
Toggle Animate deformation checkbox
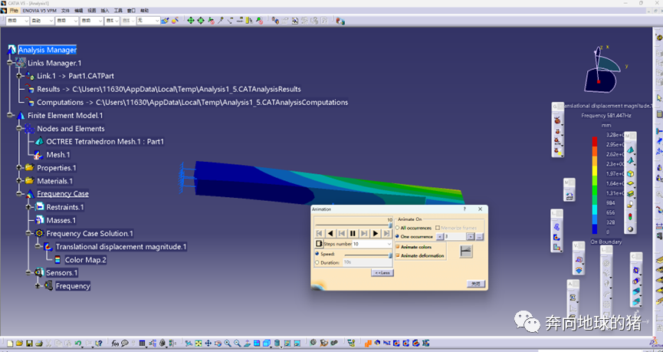[398, 255]
